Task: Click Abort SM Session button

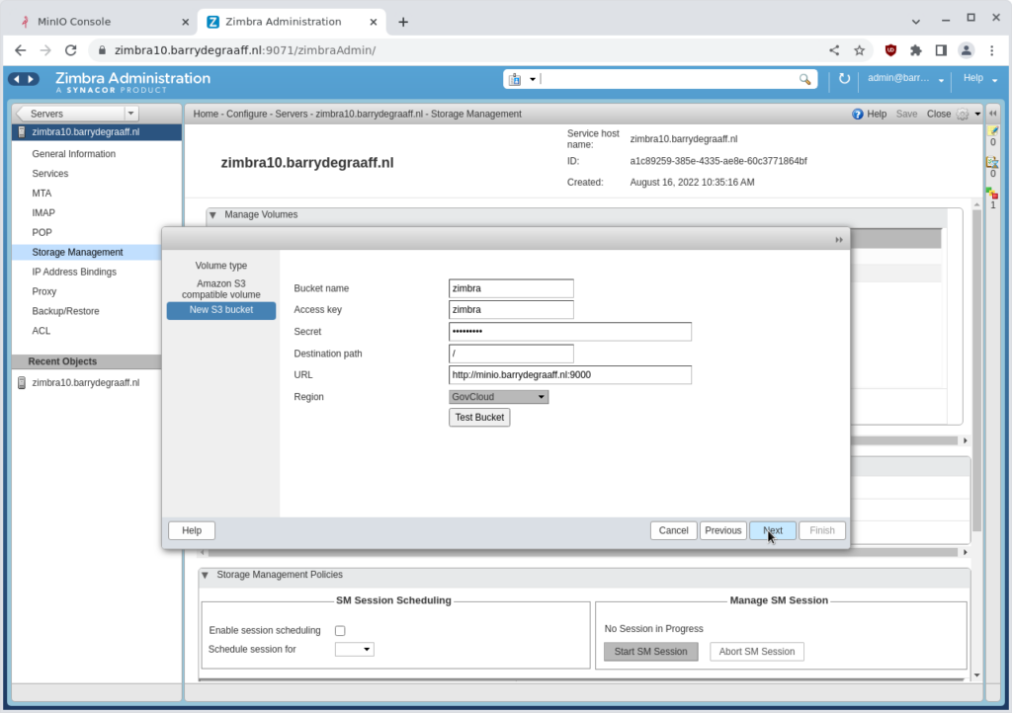Action: (x=756, y=652)
